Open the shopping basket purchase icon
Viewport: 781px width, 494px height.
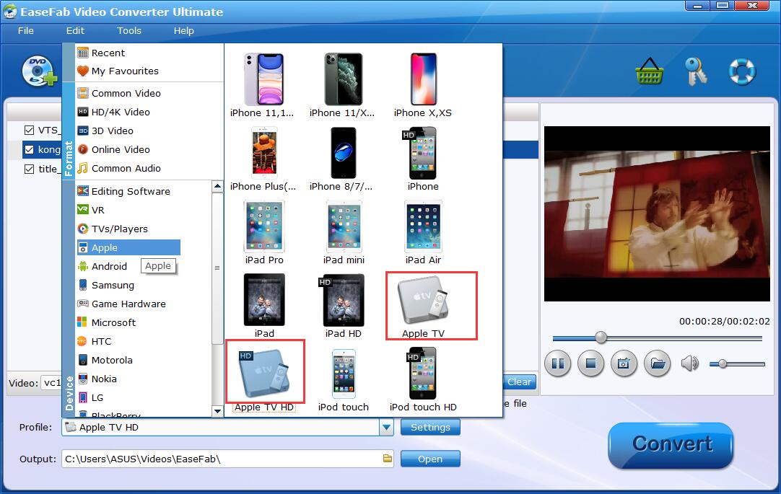click(650, 71)
